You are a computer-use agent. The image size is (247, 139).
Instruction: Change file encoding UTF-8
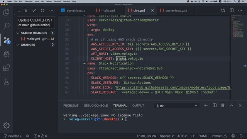pyautogui.click(x=183, y=136)
